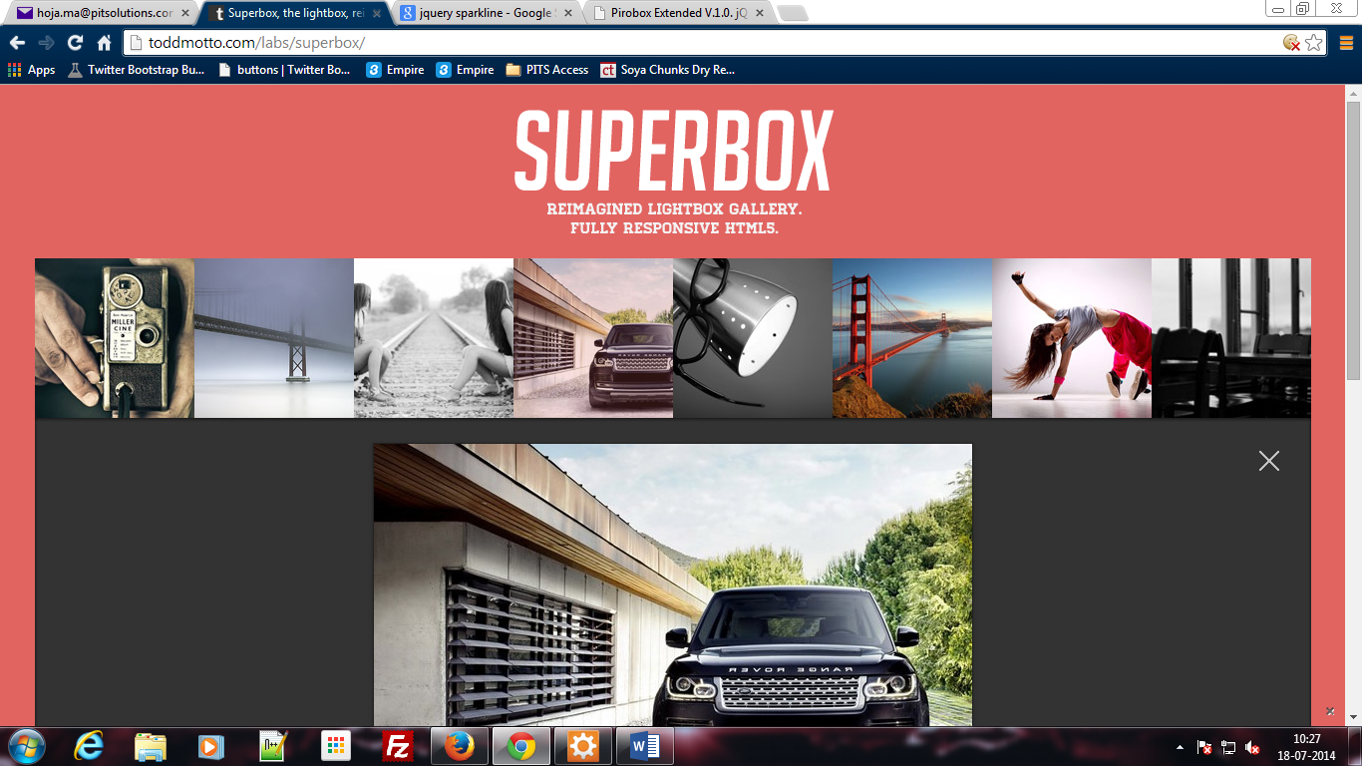1362x766 pixels.
Task: Go back with the browser back arrow
Action: [x=17, y=43]
